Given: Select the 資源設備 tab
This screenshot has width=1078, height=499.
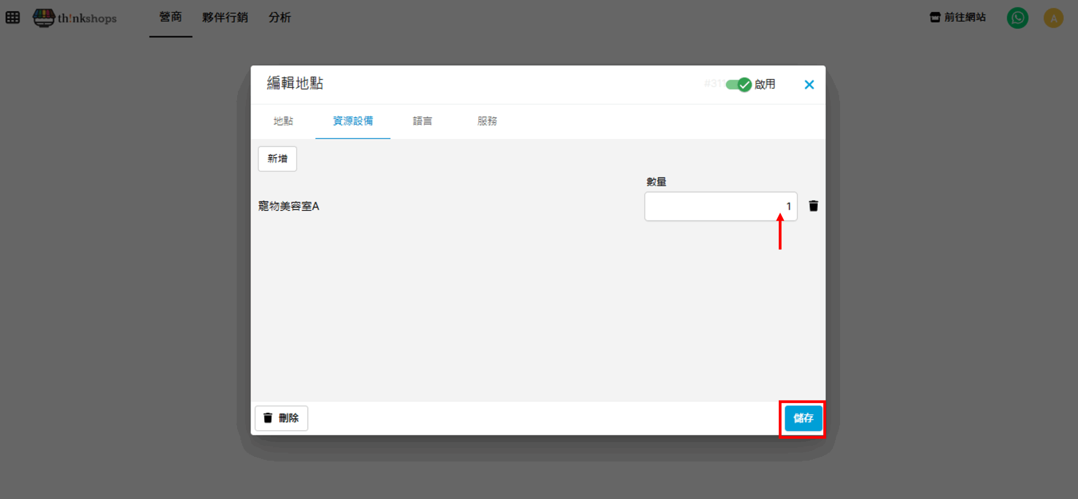Looking at the screenshot, I should point(353,121).
